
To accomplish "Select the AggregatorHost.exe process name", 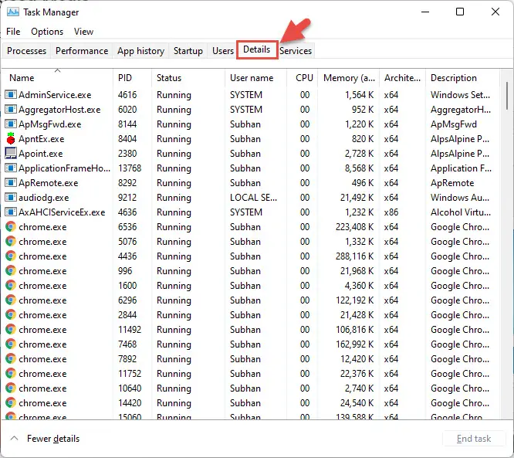I will 59,109.
